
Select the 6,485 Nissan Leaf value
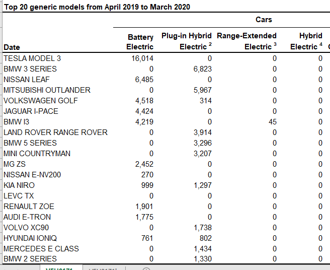144,80
